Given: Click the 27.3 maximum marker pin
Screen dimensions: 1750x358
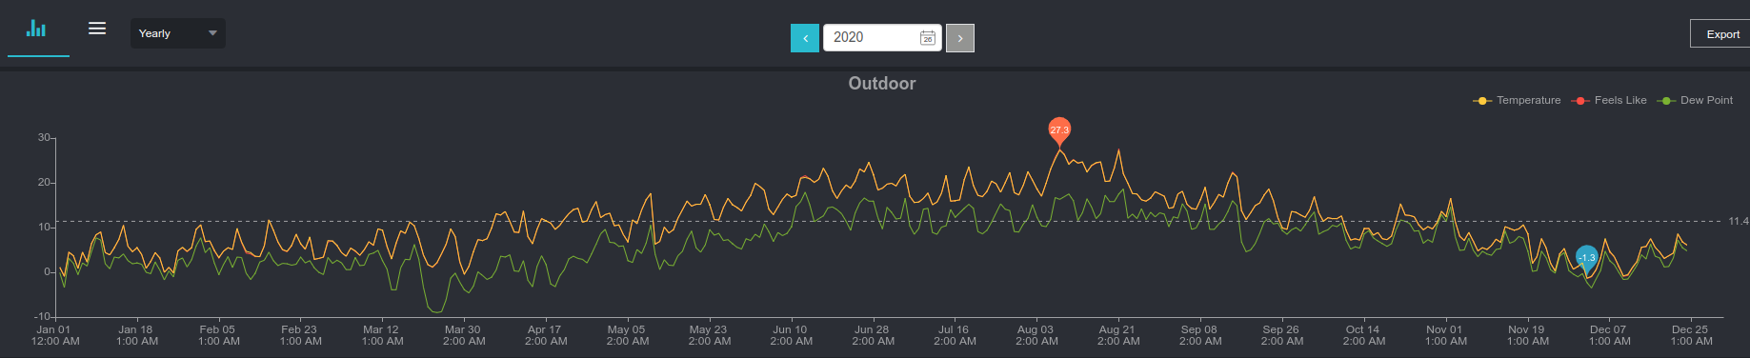Looking at the screenshot, I should (x=1059, y=130).
